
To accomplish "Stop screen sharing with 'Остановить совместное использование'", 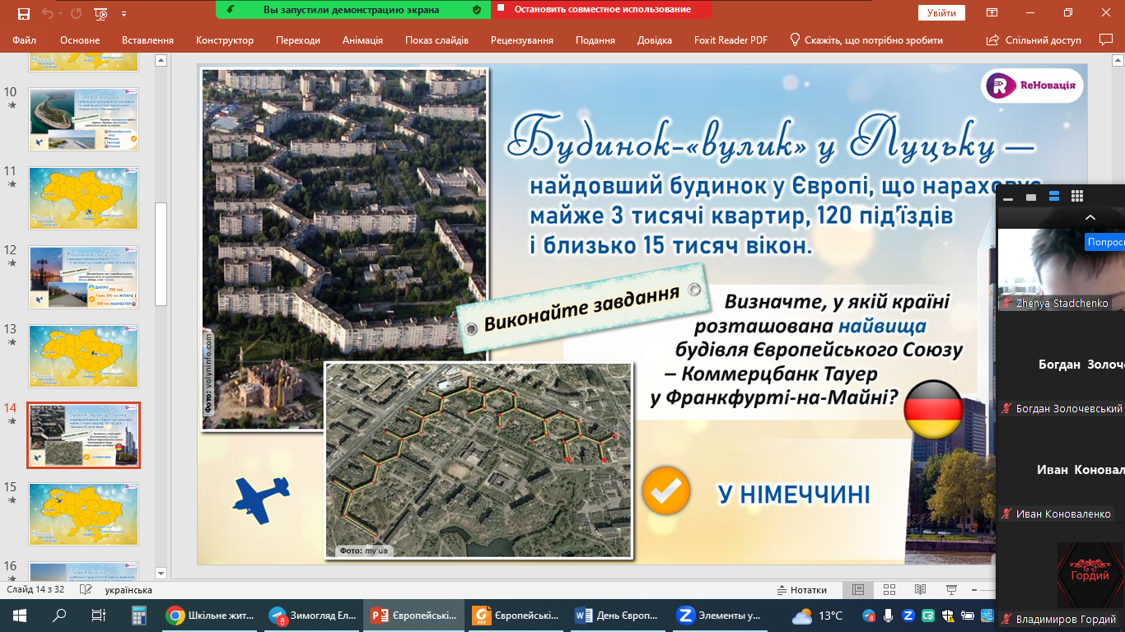I will (x=602, y=10).
